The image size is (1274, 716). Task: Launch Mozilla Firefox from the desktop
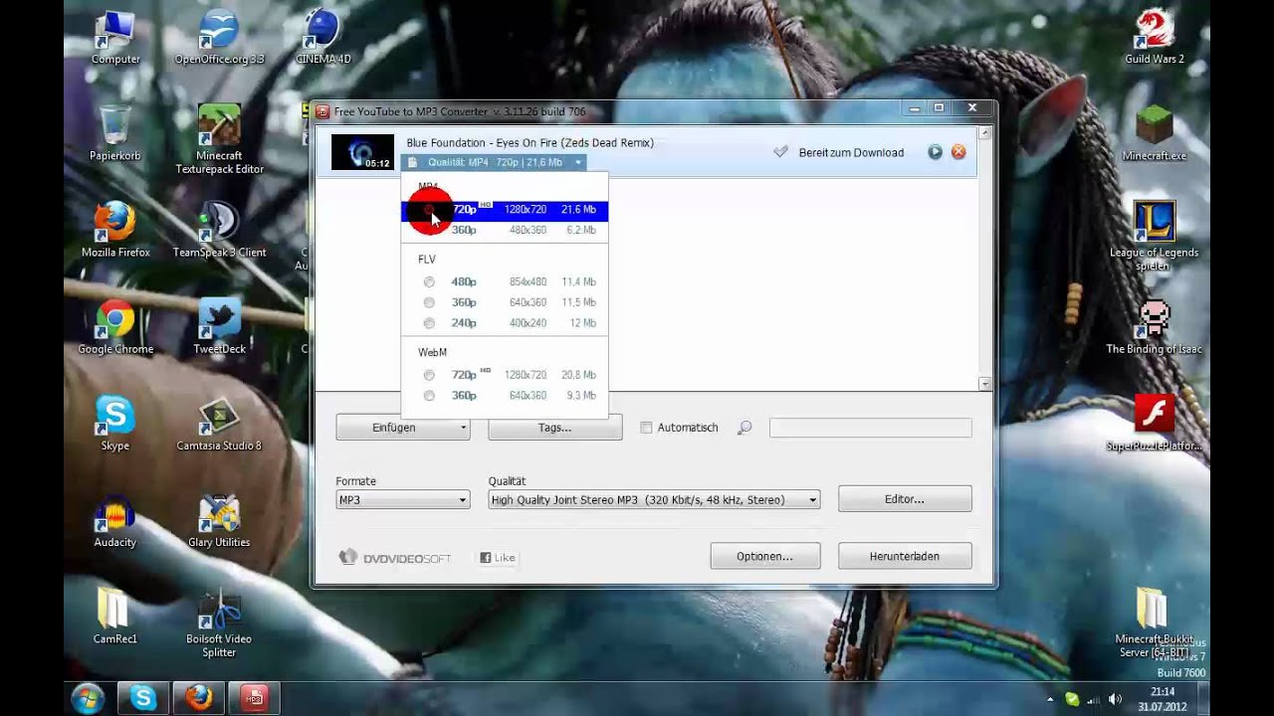click(115, 231)
